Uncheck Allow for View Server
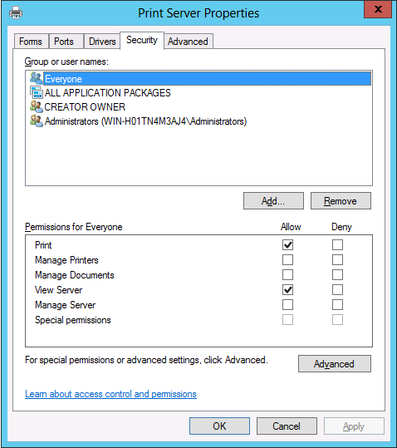This screenshot has height=448, width=397. click(x=287, y=290)
